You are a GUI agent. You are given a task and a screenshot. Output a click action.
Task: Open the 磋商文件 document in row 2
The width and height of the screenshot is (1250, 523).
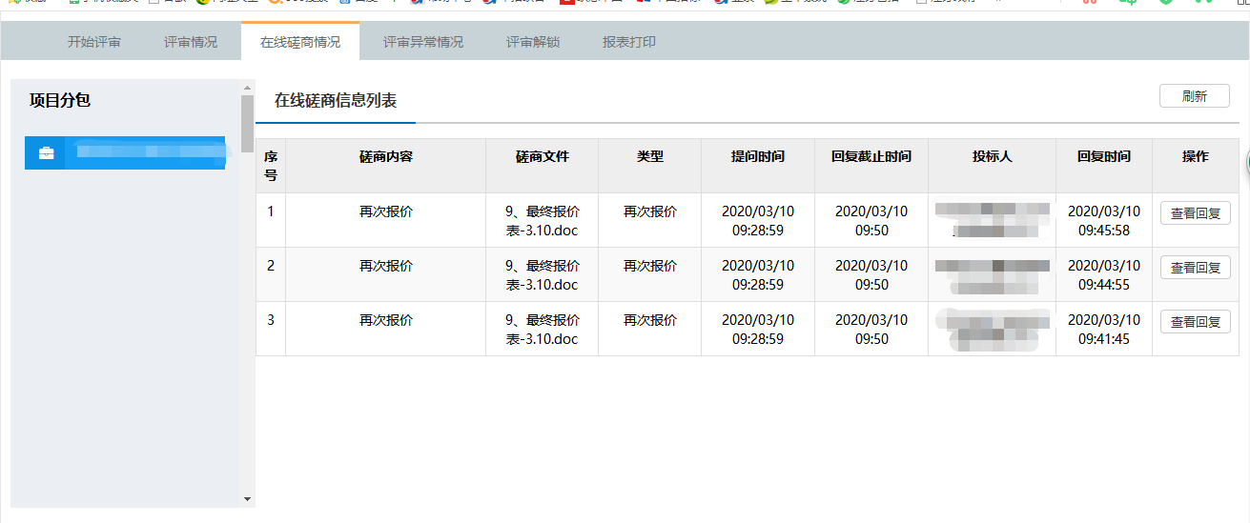[542, 275]
